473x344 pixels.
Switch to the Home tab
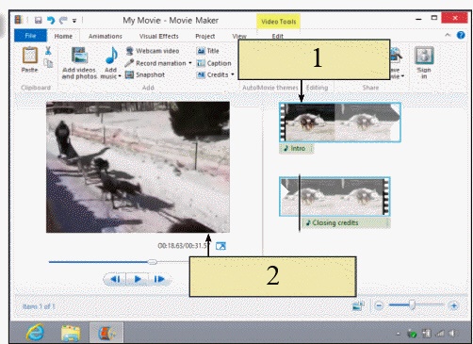pos(63,36)
